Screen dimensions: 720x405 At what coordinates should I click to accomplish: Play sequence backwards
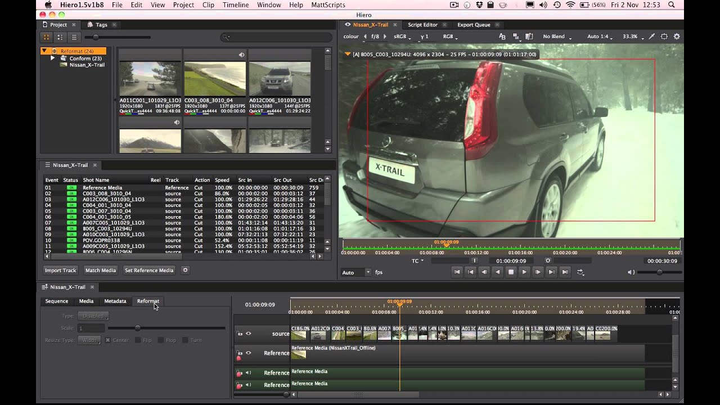click(497, 272)
